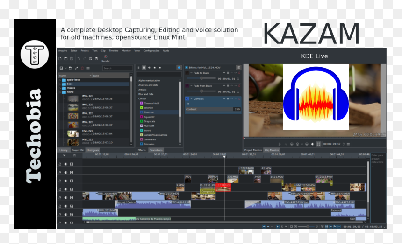The width and height of the screenshot is (402, 244).
Task: Click the Undo arrow icon
Action: (x=79, y=59)
